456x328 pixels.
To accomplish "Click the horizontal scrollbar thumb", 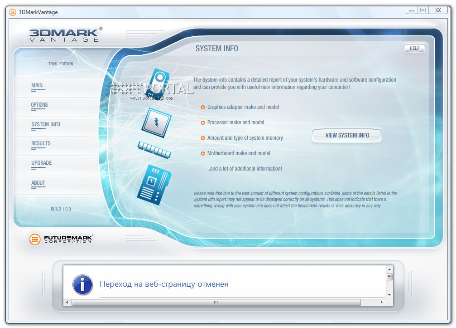I will coord(216,302).
